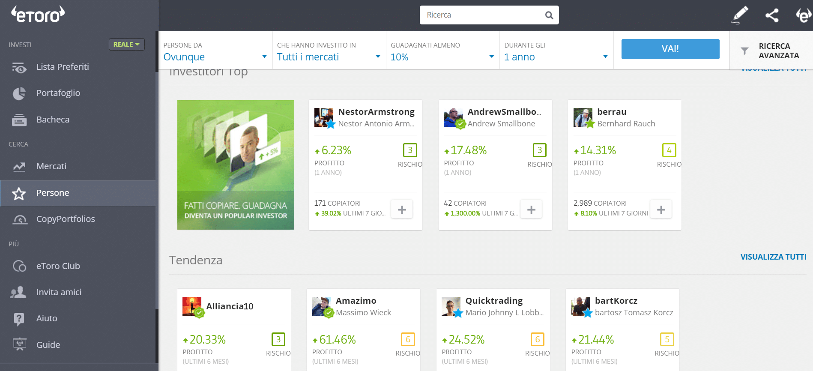Copy AndrewSmallbone with plus button
Viewport: 813px width, 371px height.
(x=531, y=209)
